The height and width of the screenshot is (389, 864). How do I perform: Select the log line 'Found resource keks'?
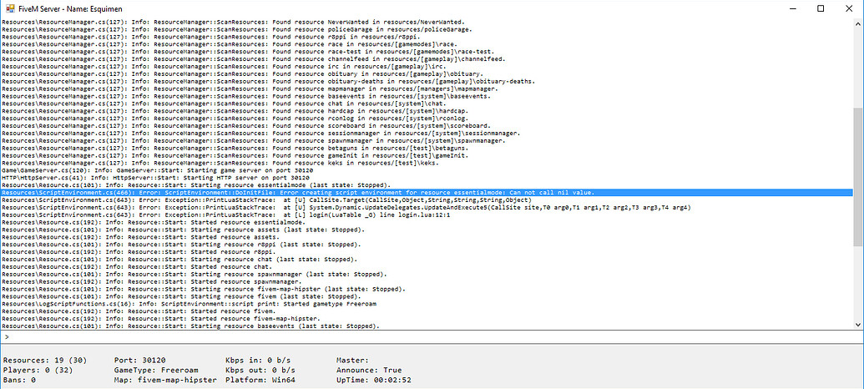pyautogui.click(x=220, y=163)
